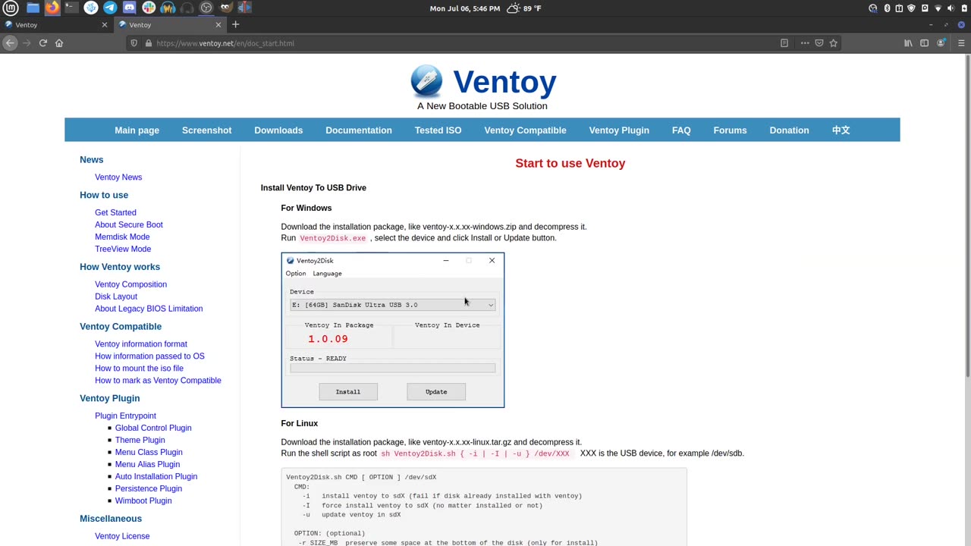Image resolution: width=971 pixels, height=546 pixels.
Task: Open the Ventoy Composition link
Action: [x=130, y=284]
